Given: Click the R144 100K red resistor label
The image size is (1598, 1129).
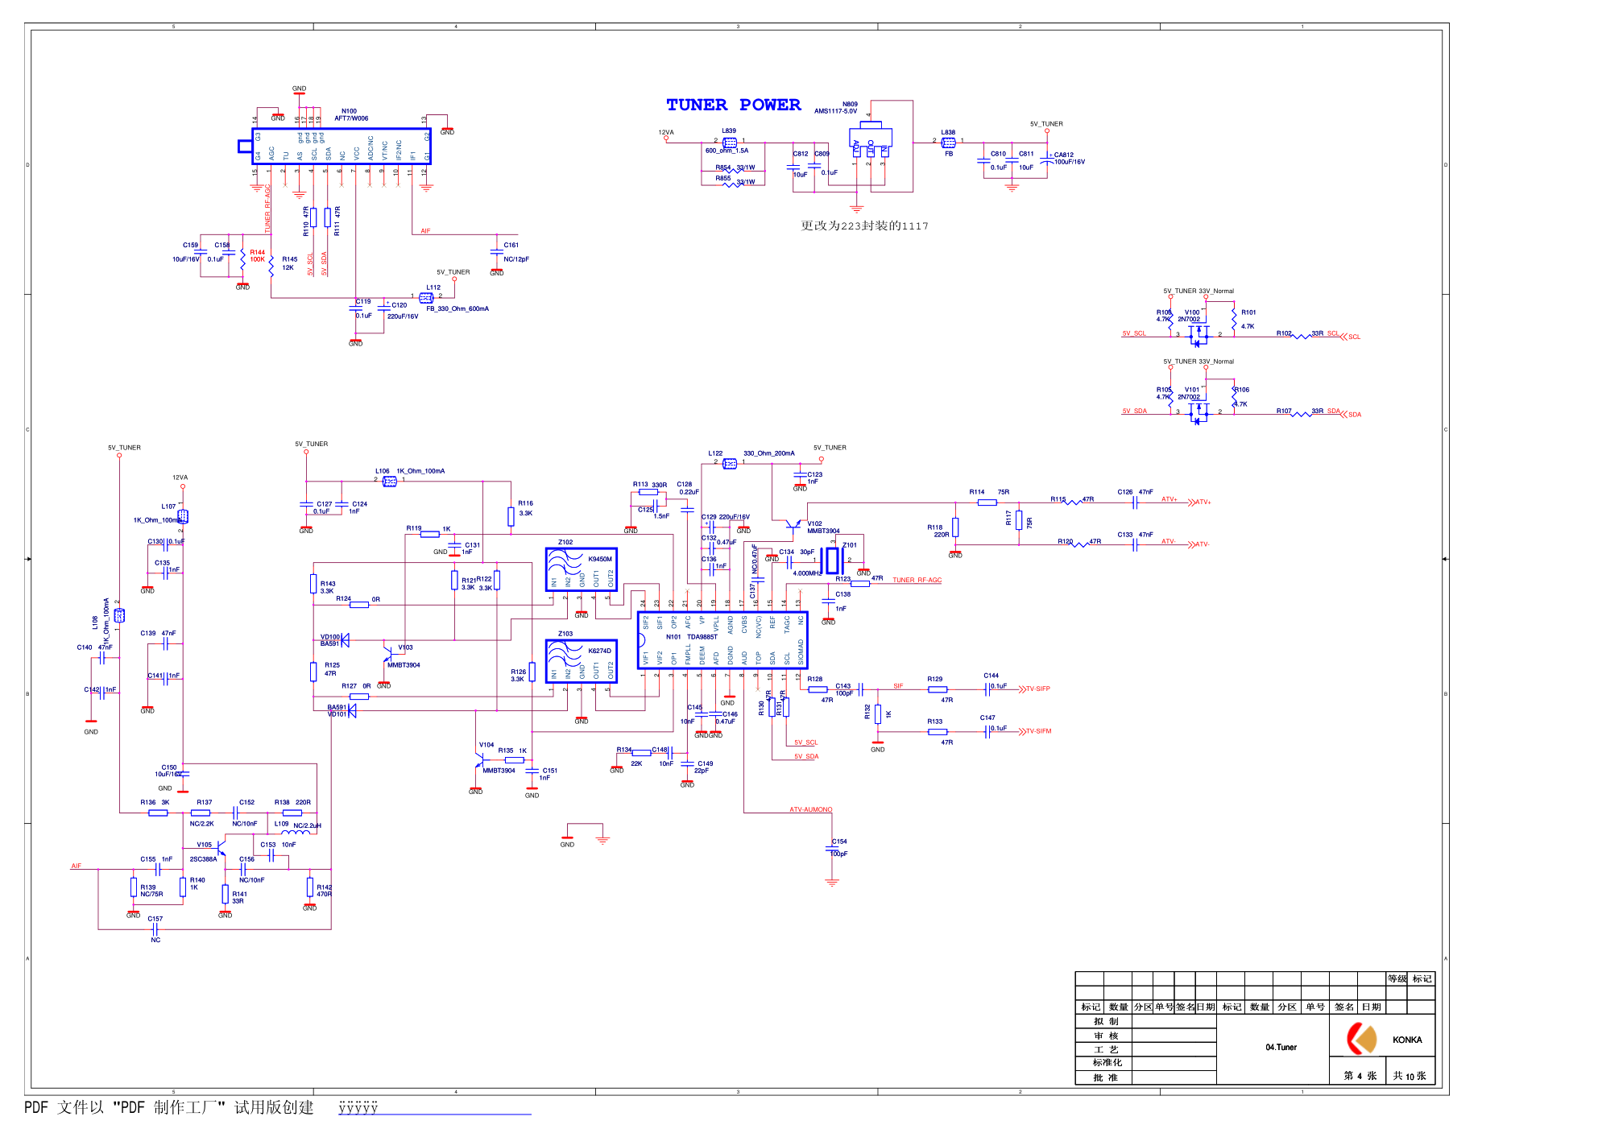Looking at the screenshot, I should click(257, 256).
